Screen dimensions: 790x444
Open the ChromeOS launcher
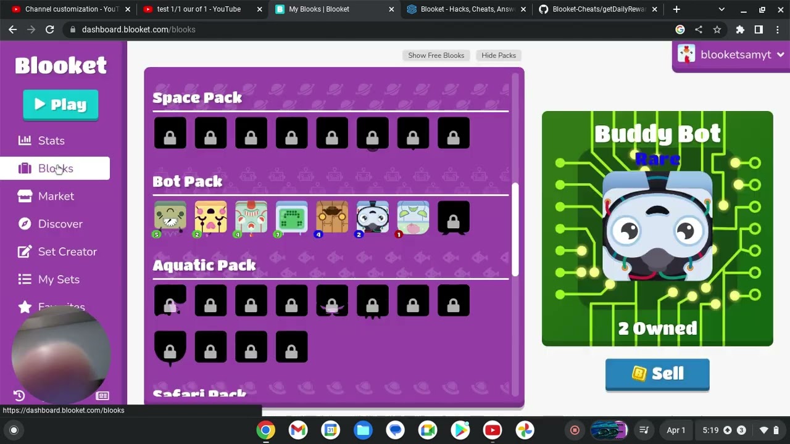pos(14,430)
